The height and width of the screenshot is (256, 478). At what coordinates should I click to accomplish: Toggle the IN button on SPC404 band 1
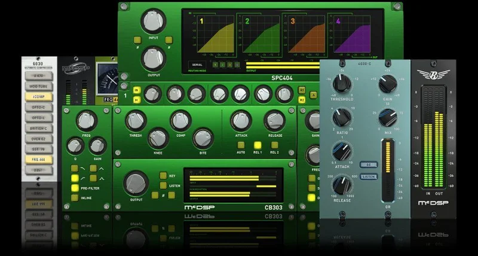point(137,90)
